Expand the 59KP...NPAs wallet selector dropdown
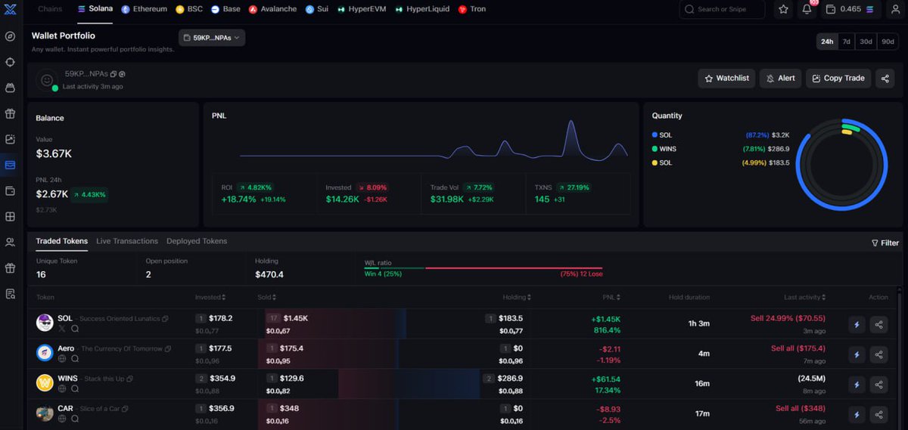This screenshot has width=908, height=430. 212,37
